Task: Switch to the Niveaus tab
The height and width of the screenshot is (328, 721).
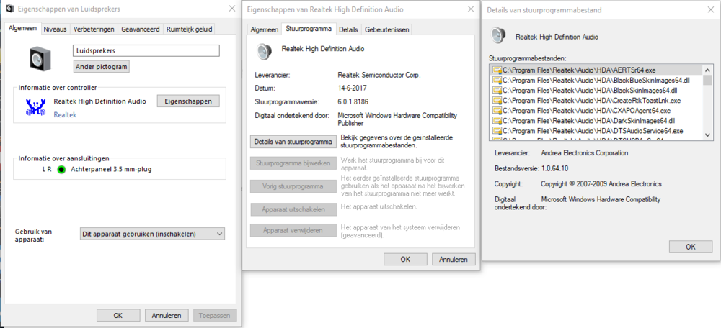Action: (55, 29)
